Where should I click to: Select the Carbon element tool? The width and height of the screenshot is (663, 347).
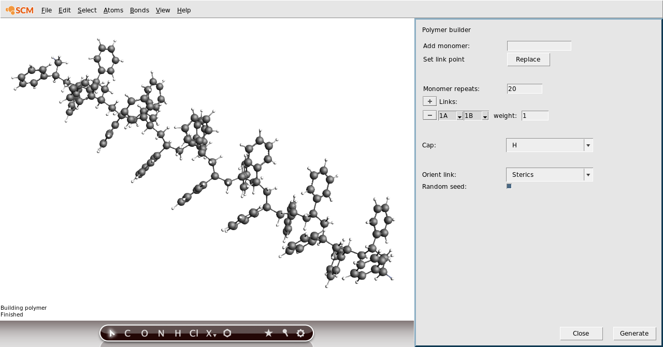coord(127,333)
